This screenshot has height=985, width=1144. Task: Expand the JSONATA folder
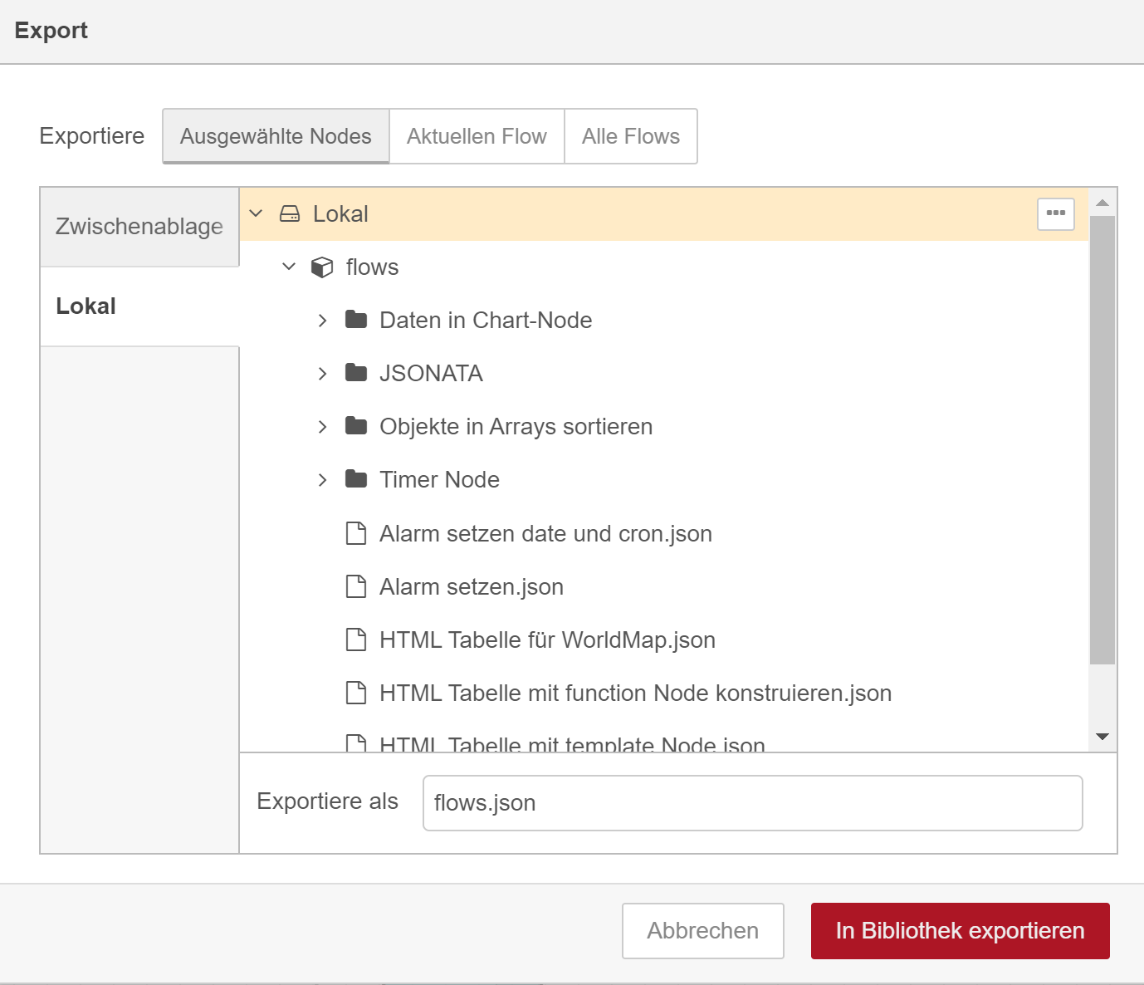322,374
